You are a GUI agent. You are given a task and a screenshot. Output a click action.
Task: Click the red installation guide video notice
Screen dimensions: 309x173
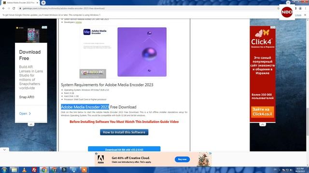coord(124,122)
